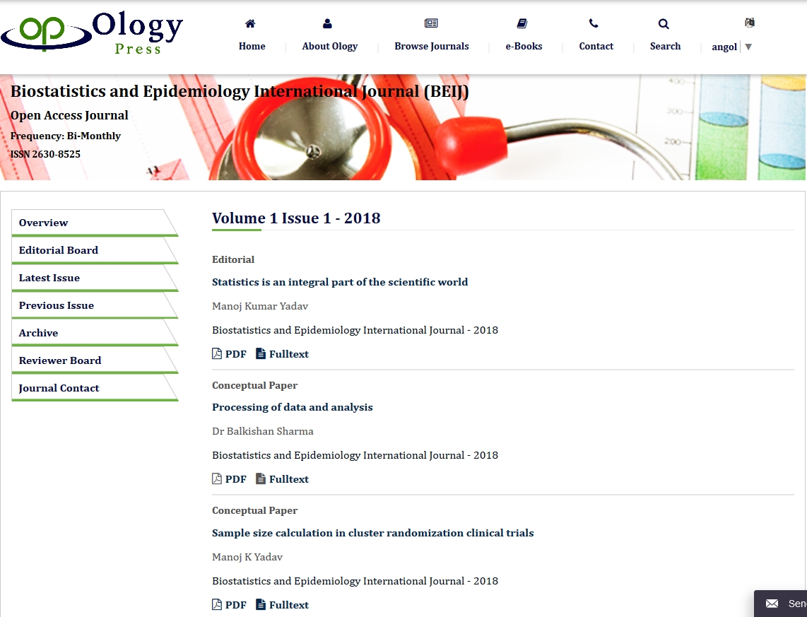Click Fulltext link text for Processing of data
Screen dimensions: 807x617
click(x=289, y=479)
